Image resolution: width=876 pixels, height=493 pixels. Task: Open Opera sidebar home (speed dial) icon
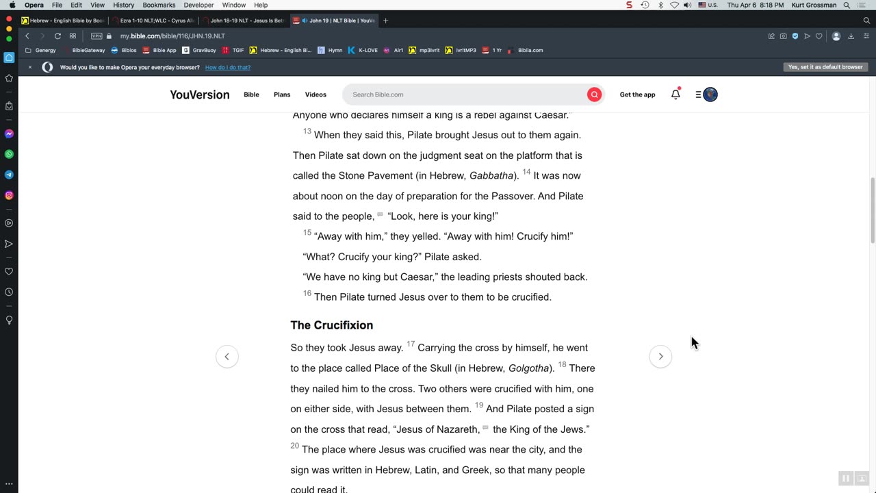coord(9,58)
